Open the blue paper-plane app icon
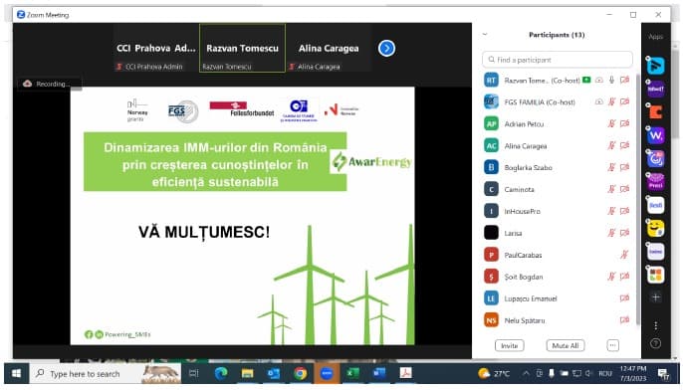 coord(655,66)
